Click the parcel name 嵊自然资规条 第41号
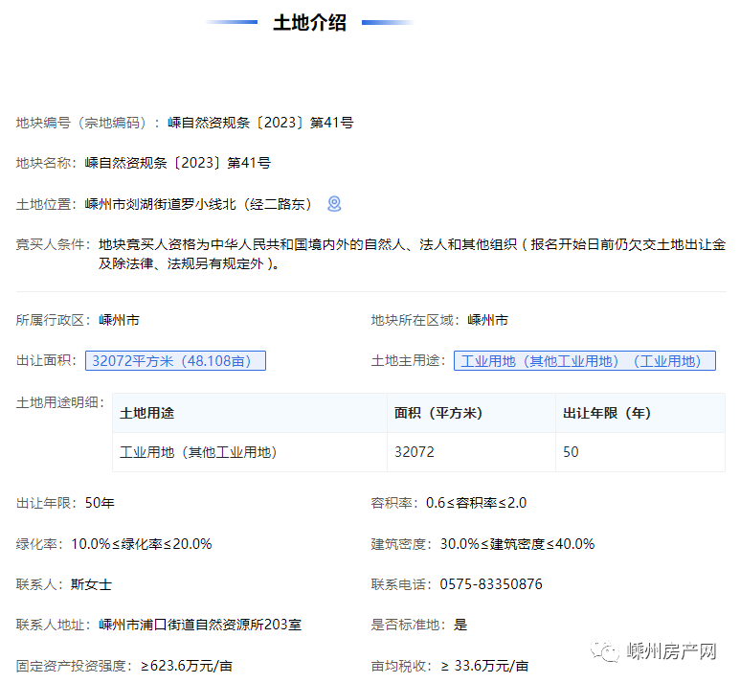 click(178, 163)
